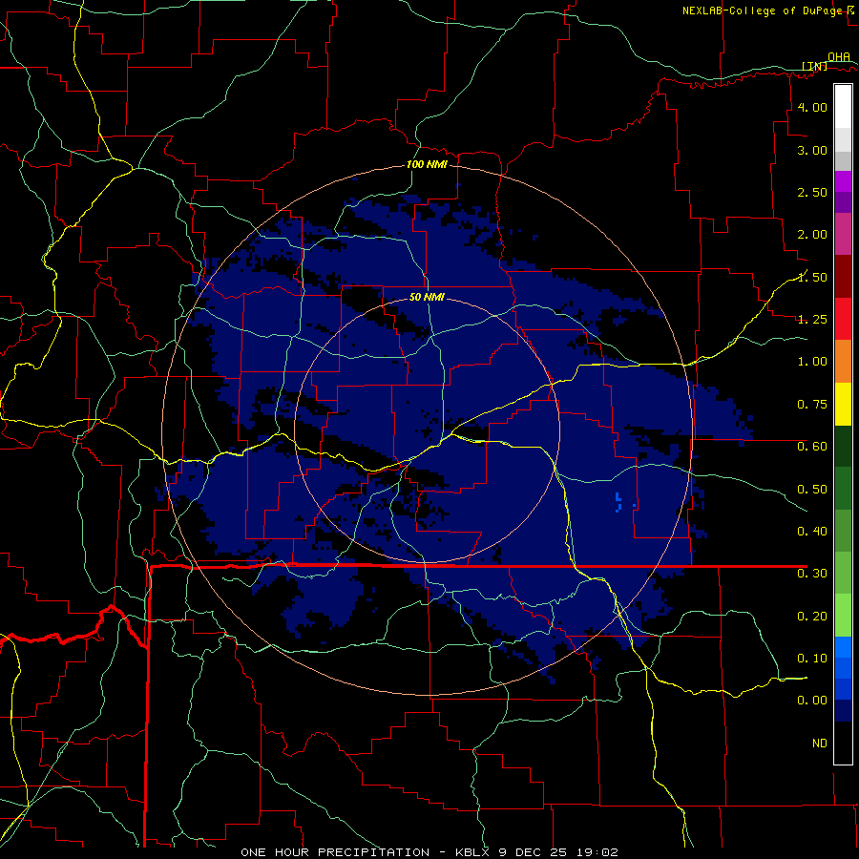Select the dark red swatch beside 1.50

coord(843,277)
